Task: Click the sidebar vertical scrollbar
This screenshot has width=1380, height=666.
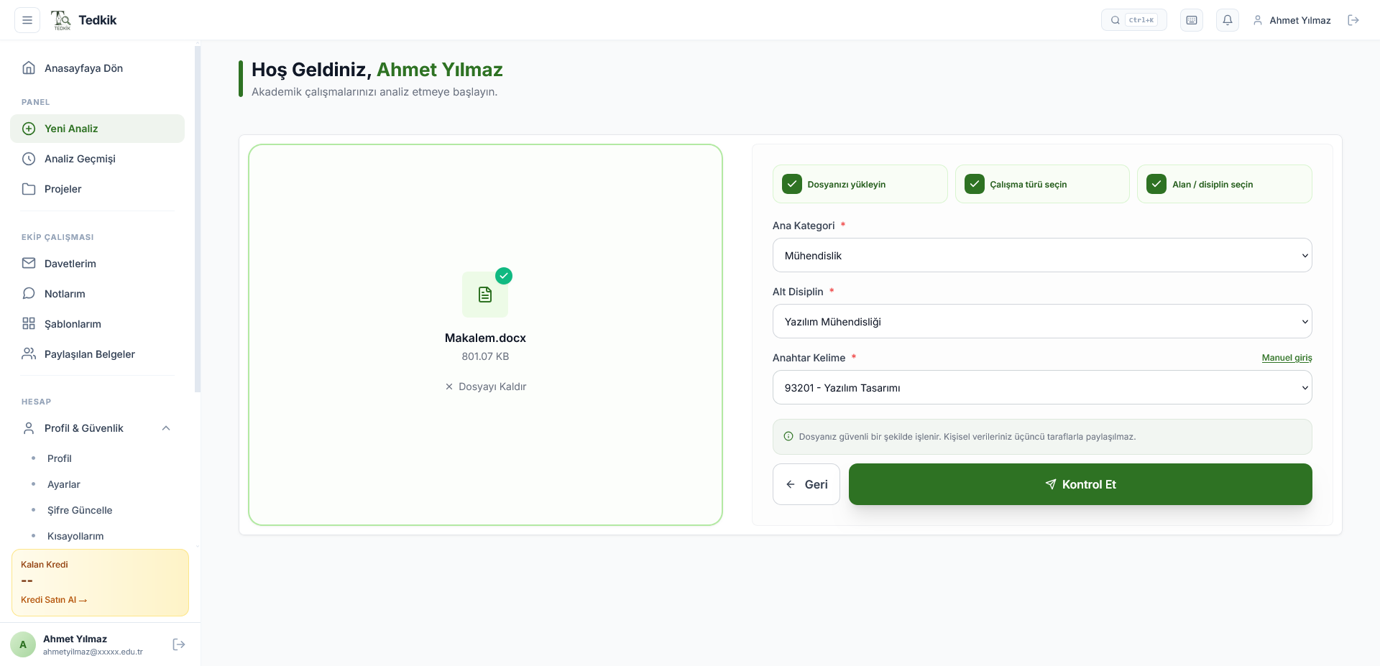Action: pos(198,218)
